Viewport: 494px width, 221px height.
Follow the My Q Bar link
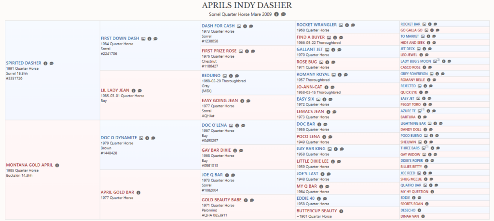[x=307, y=186]
